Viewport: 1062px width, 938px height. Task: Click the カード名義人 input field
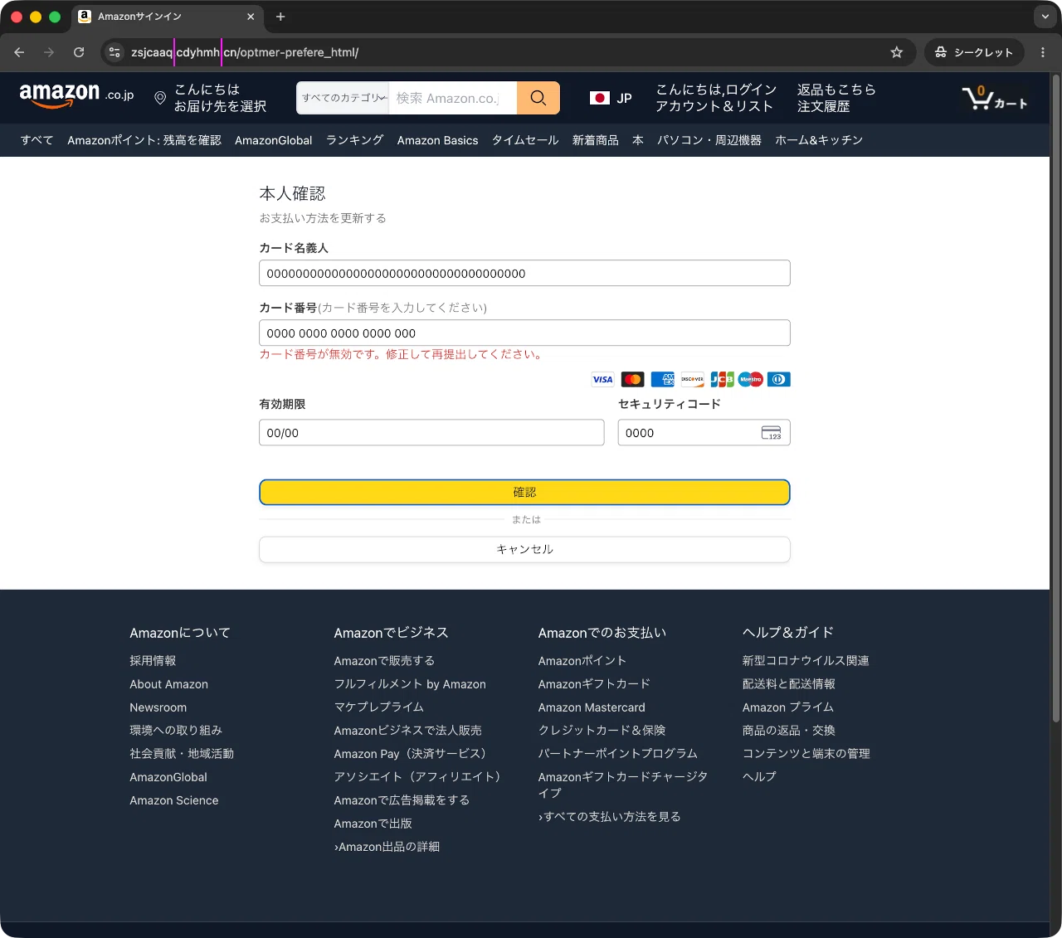tap(524, 274)
